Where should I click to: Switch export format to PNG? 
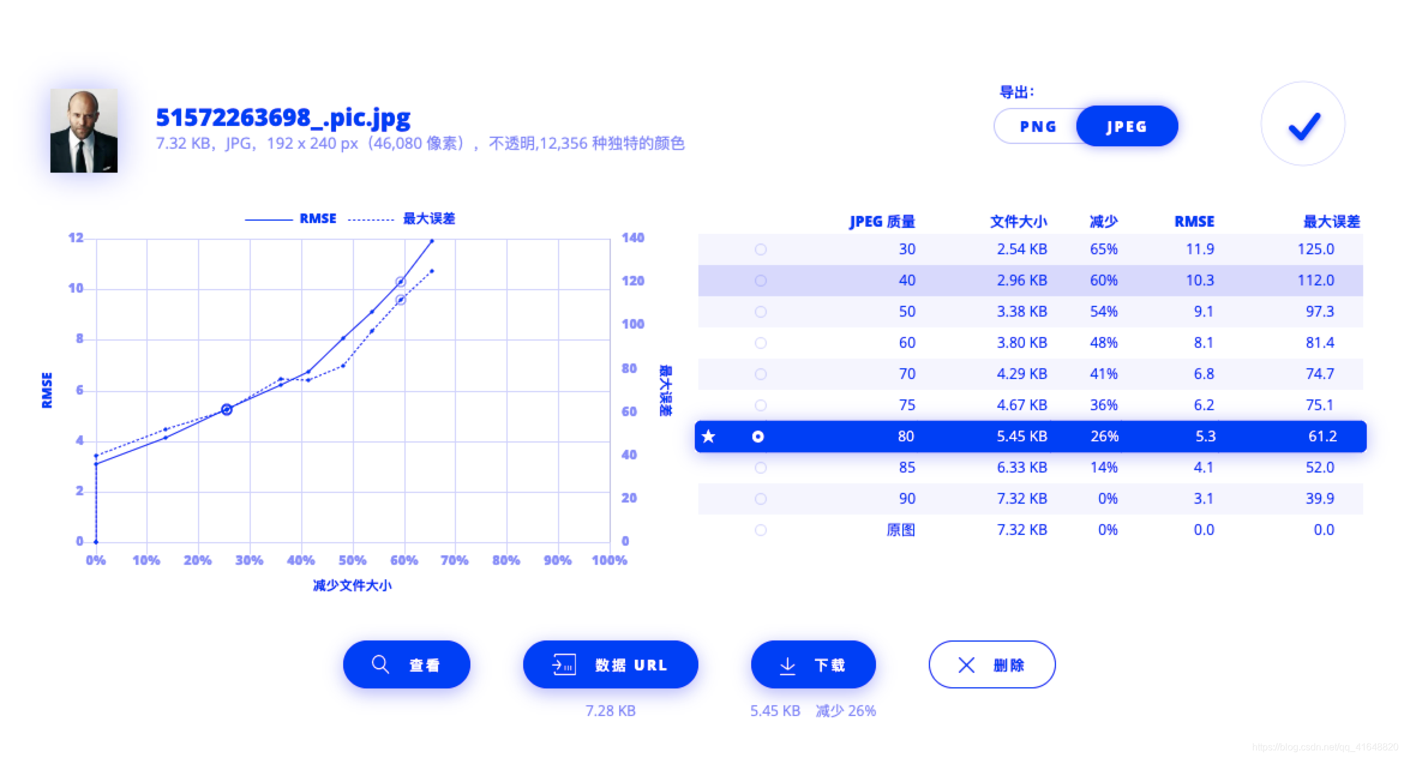point(1038,127)
